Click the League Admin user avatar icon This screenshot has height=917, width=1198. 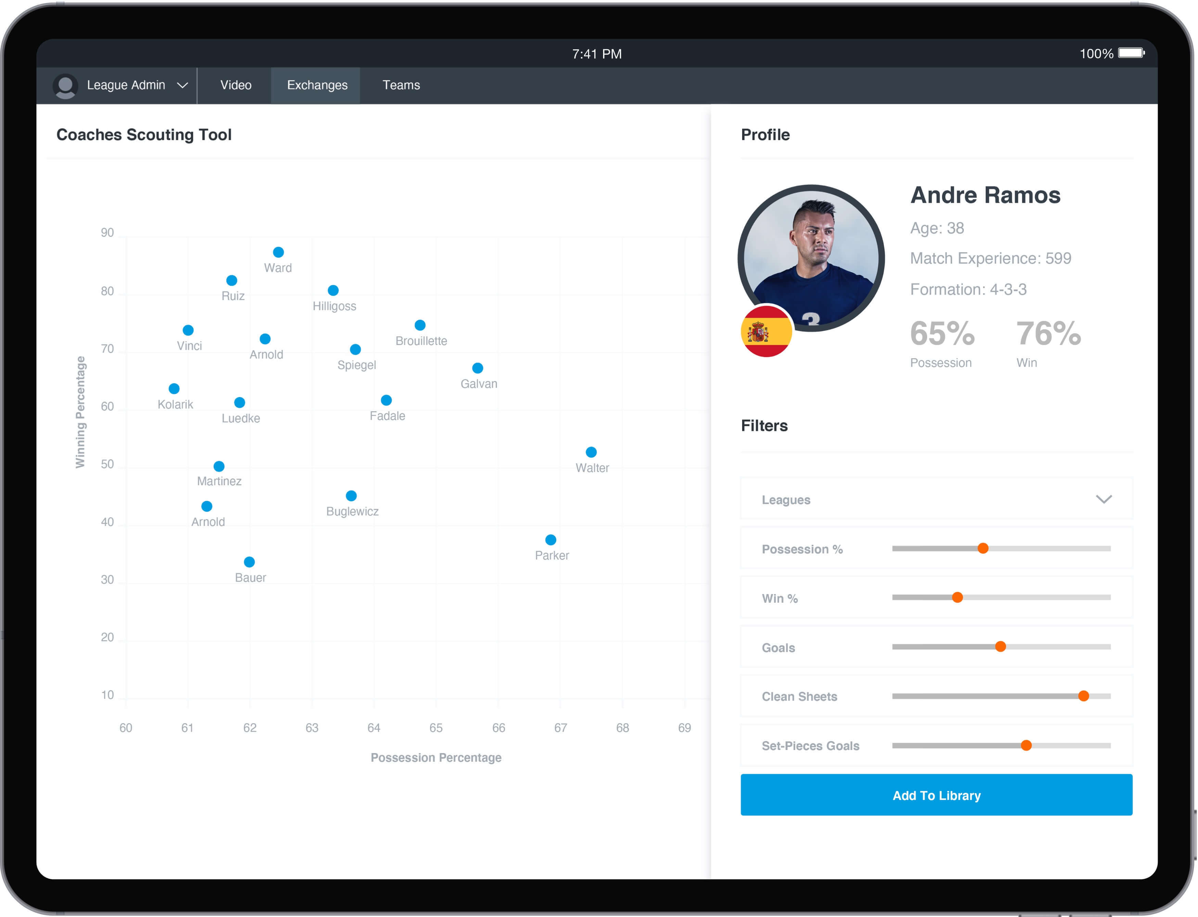[x=65, y=86]
